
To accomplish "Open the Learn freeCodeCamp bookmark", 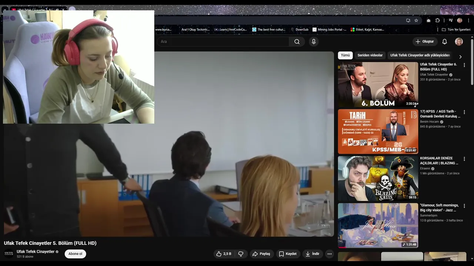I will [230, 30].
